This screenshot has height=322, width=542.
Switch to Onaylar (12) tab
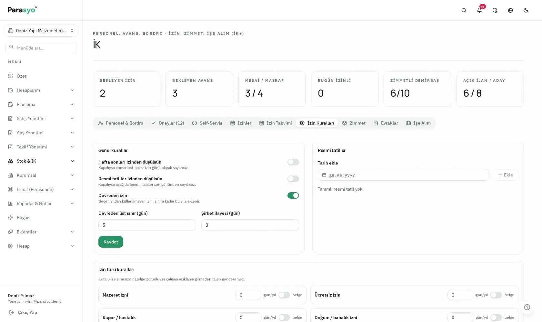point(167,123)
